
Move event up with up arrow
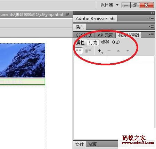tap(118, 51)
